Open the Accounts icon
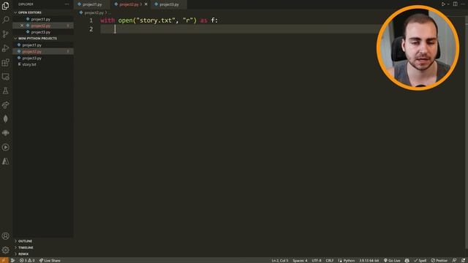Screen dimensions: 468x263 (5, 236)
